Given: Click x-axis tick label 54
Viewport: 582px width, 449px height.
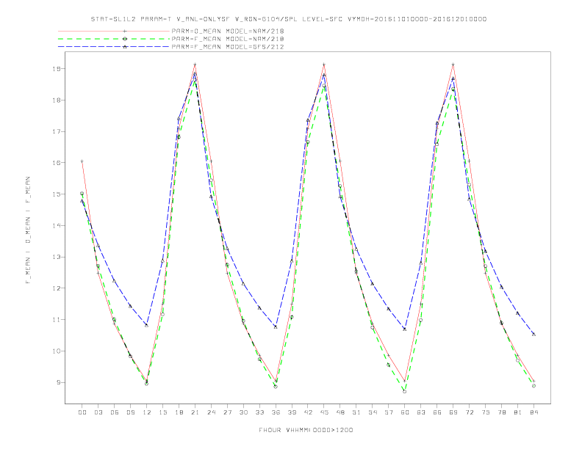Looking at the screenshot, I should point(373,412).
